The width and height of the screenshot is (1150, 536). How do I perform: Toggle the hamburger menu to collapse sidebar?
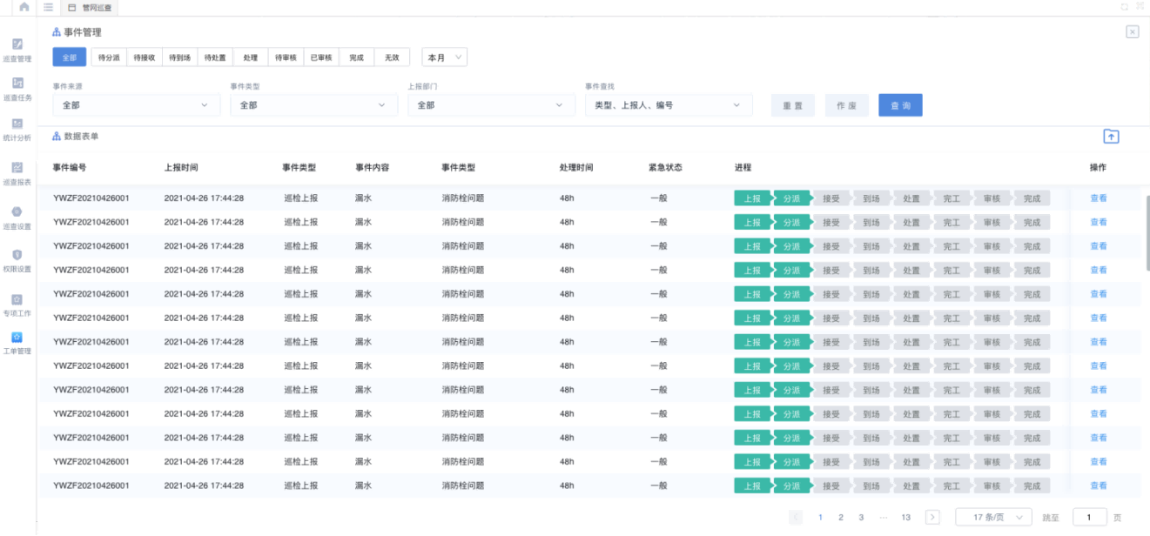point(48,7)
